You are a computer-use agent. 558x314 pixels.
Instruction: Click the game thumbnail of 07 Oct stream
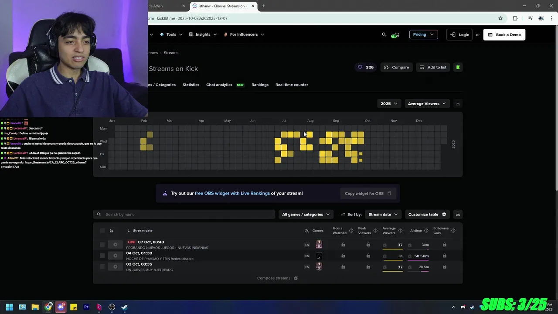(x=319, y=245)
